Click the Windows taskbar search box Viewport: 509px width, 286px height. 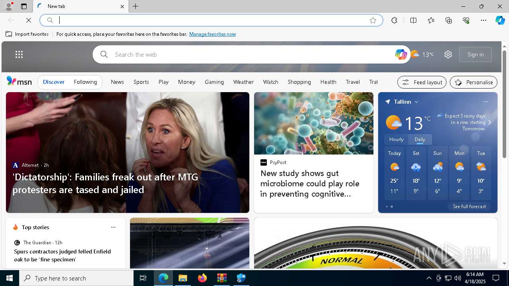[76, 278]
